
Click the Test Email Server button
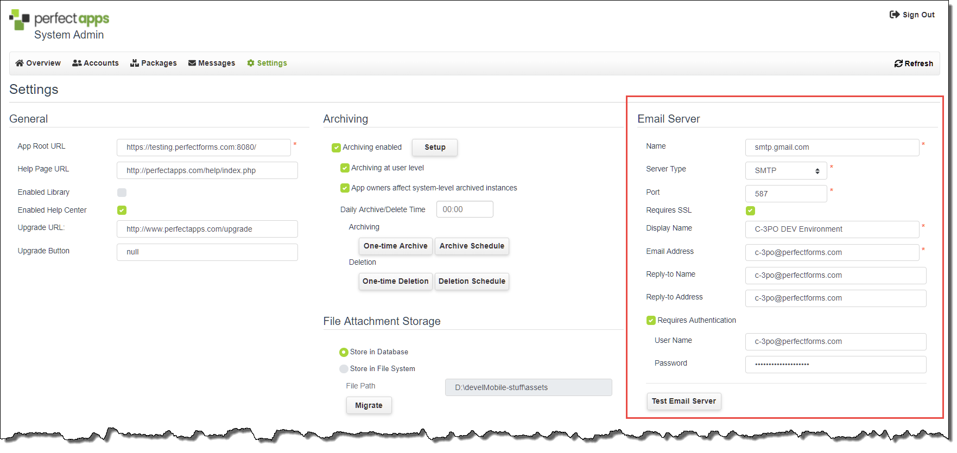click(684, 401)
